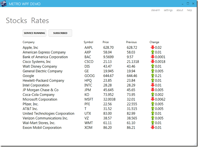Toggle the Service Running button
Screen dimensions: 198x147
[34, 33]
